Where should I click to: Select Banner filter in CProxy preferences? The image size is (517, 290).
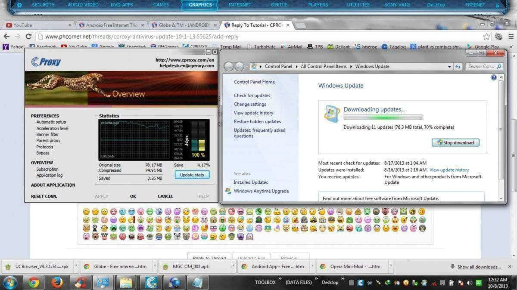[x=47, y=134]
